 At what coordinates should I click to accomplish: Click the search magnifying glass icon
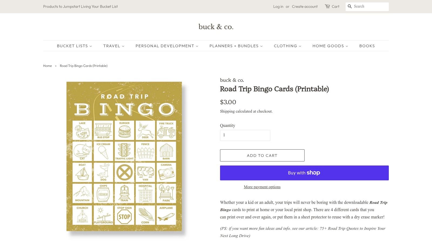(x=350, y=6)
